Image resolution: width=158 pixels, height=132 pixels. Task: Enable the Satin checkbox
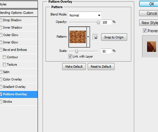click(1, 72)
